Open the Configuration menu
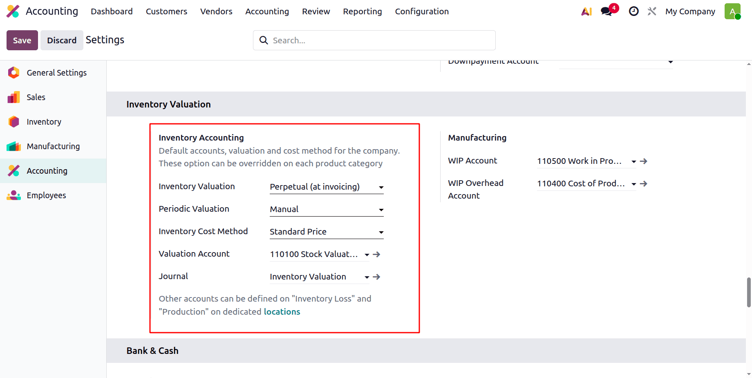This screenshot has width=752, height=378. tap(422, 11)
